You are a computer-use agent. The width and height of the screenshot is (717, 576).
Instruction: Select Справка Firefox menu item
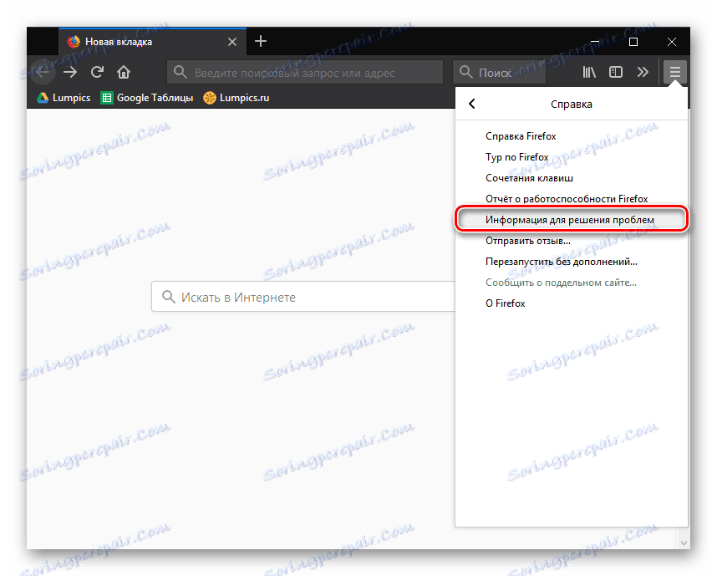(572, 136)
